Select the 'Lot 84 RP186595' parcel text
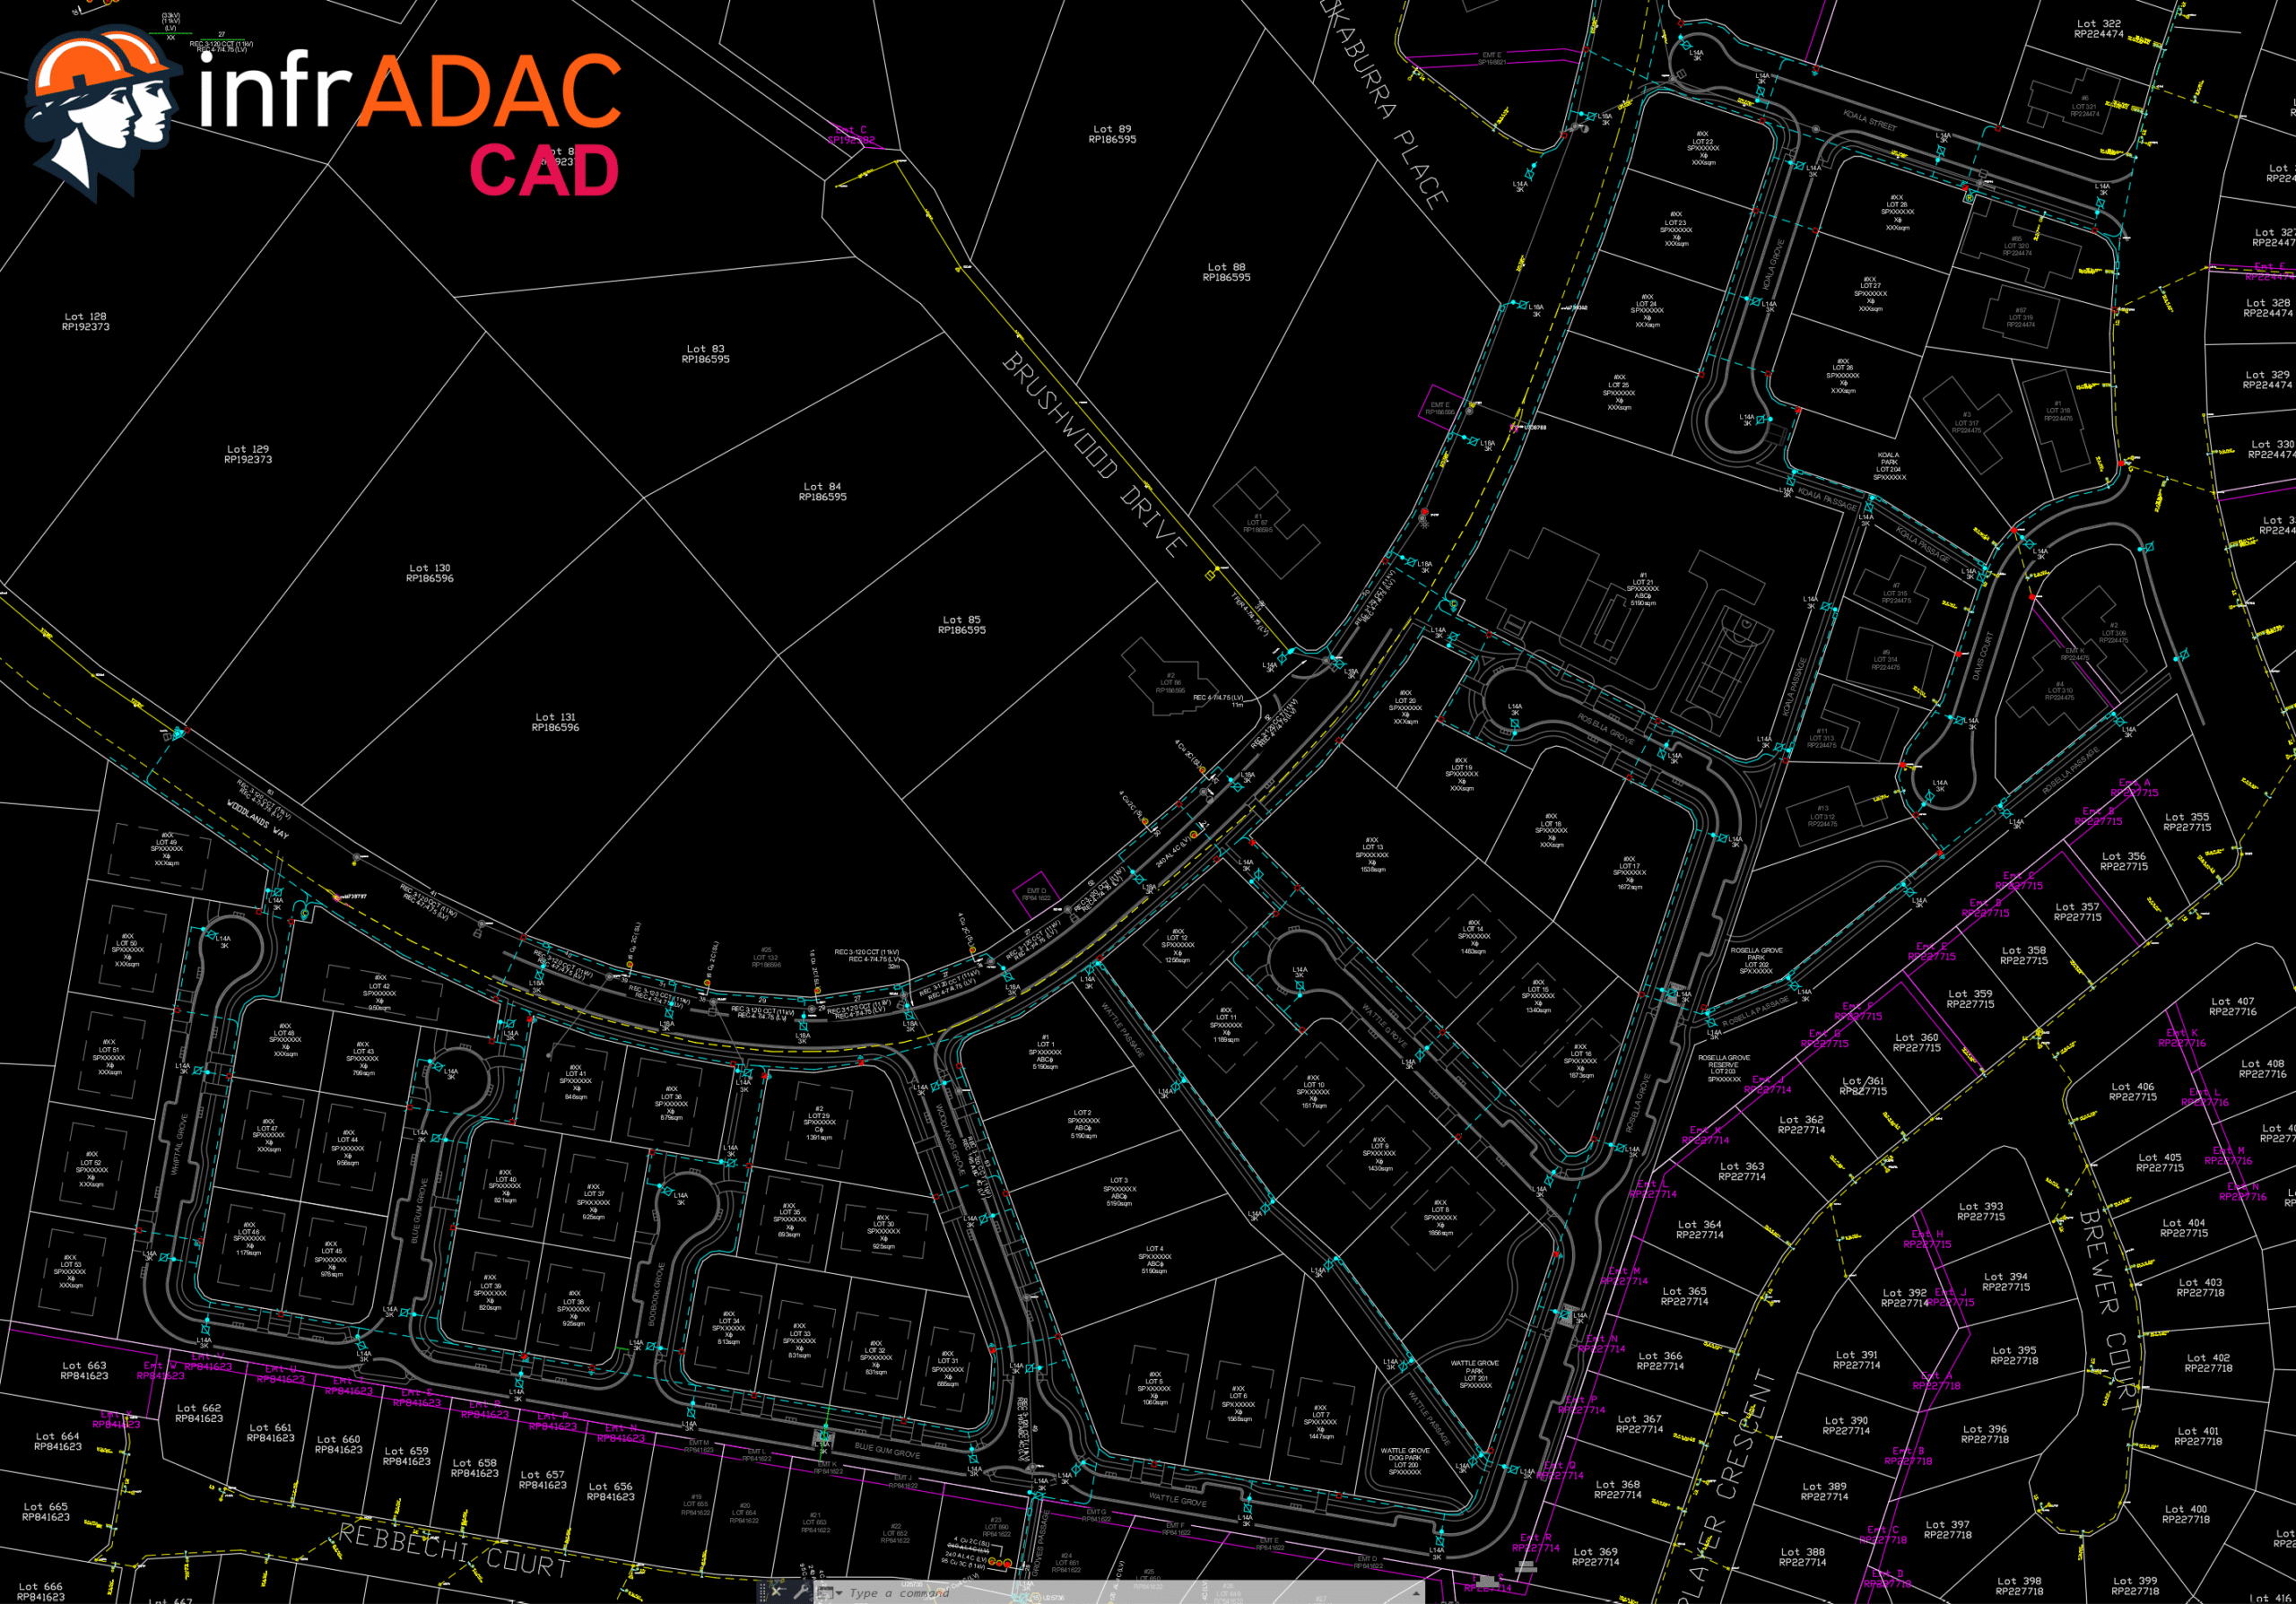Screen dimensions: 2296x1604 coord(822,491)
